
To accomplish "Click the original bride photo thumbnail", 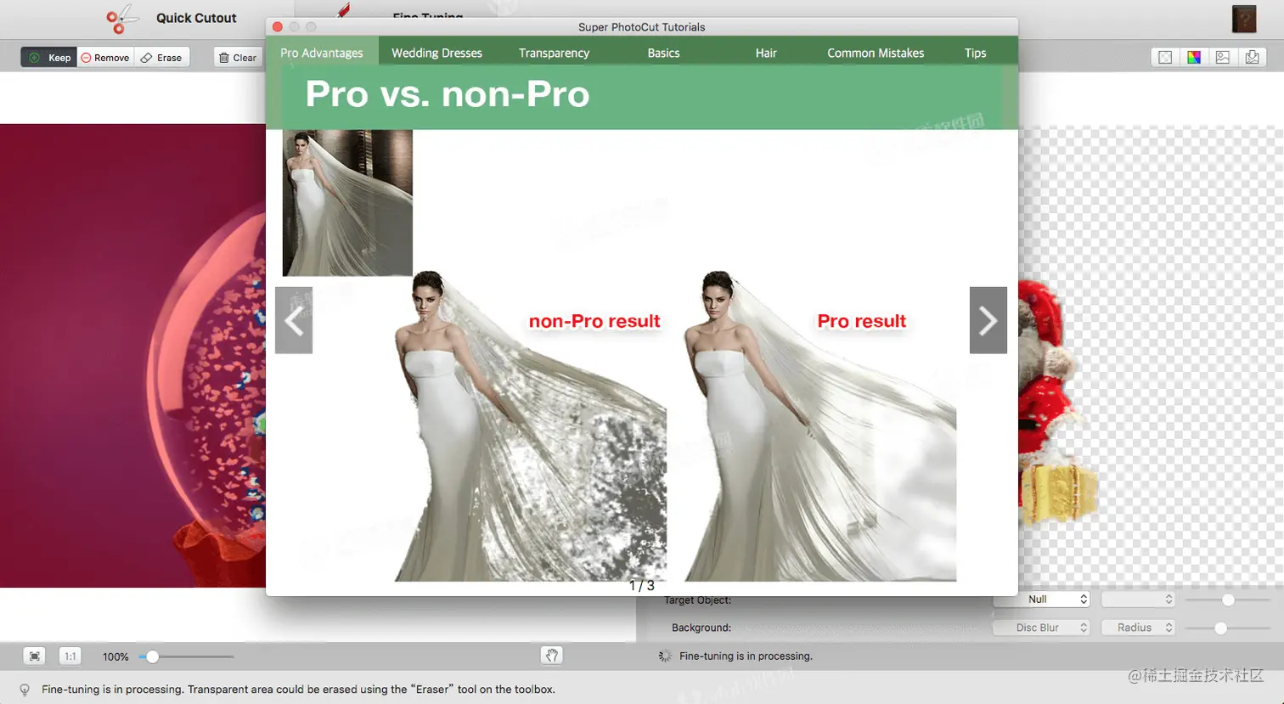I will [347, 203].
